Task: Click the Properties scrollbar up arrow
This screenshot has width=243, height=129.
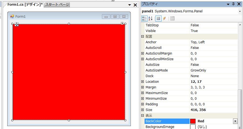Action: pos(240,25)
